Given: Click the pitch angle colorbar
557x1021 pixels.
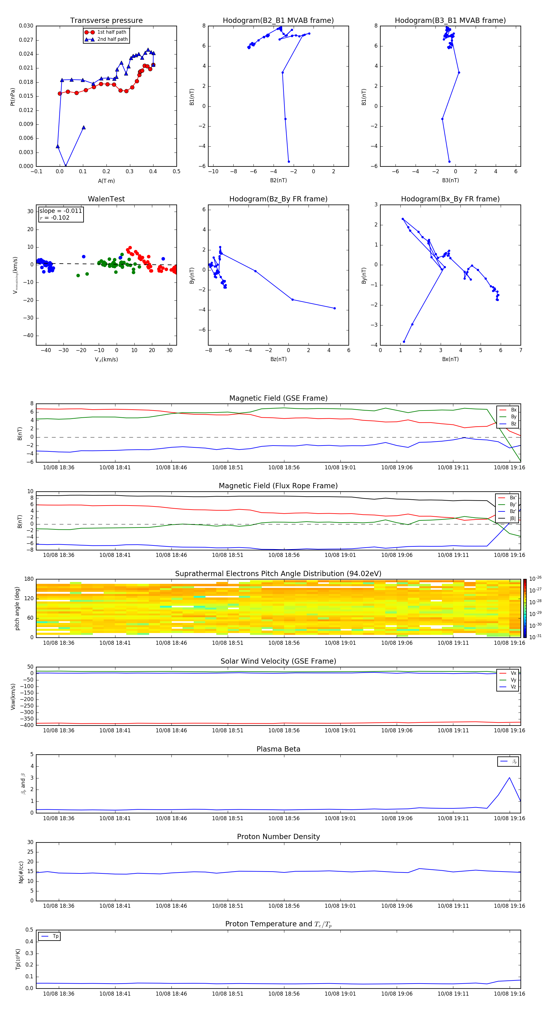Looking at the screenshot, I should [x=525, y=608].
